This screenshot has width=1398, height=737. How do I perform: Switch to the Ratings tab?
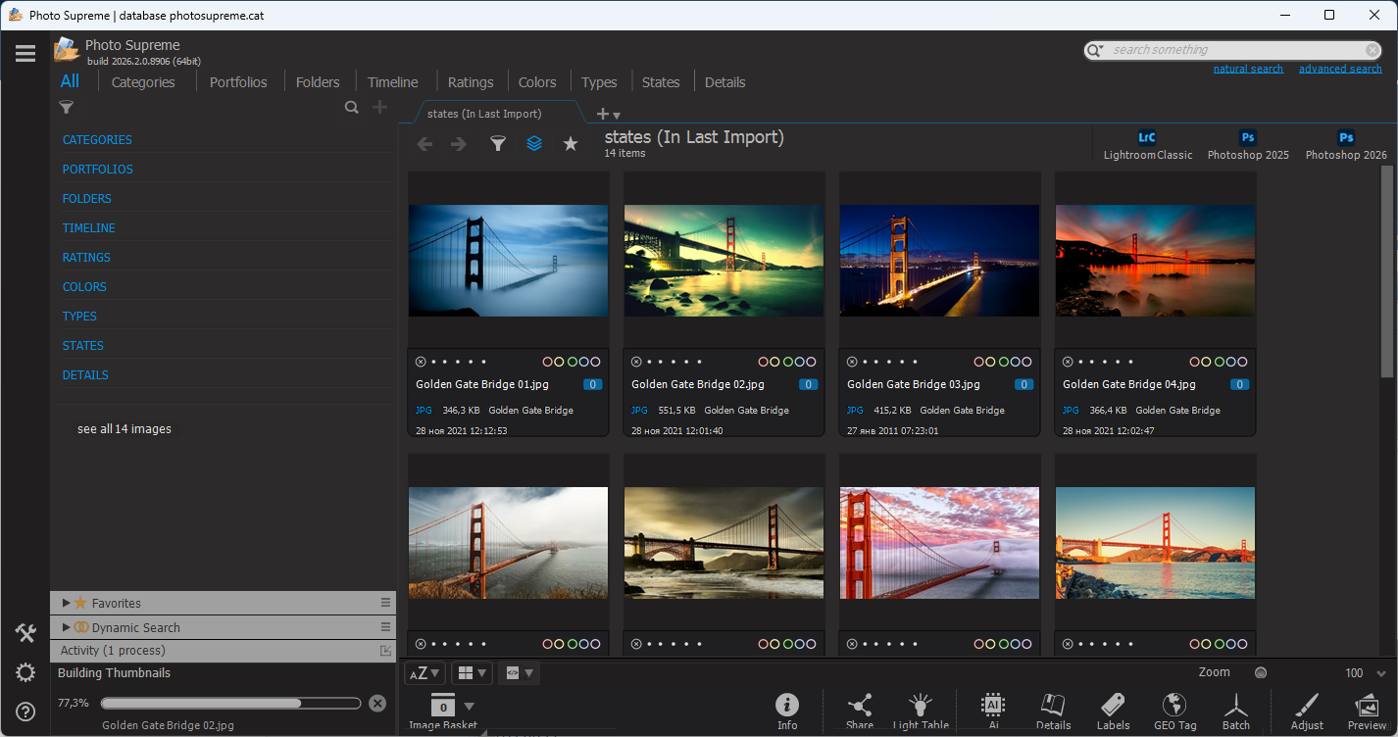click(x=471, y=82)
